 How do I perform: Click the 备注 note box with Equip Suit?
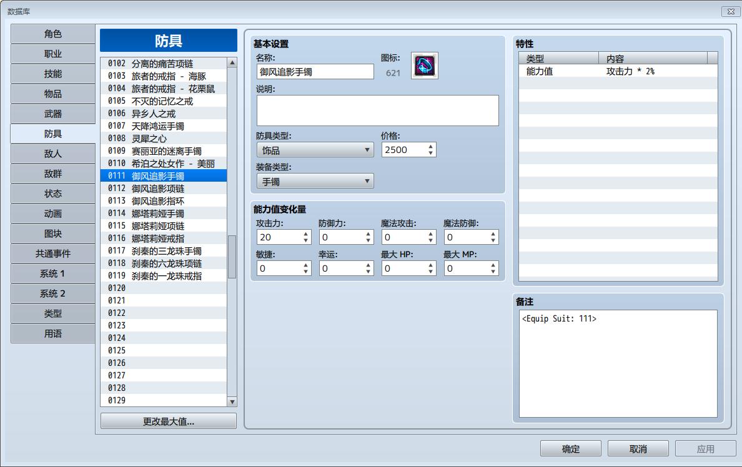click(x=618, y=363)
